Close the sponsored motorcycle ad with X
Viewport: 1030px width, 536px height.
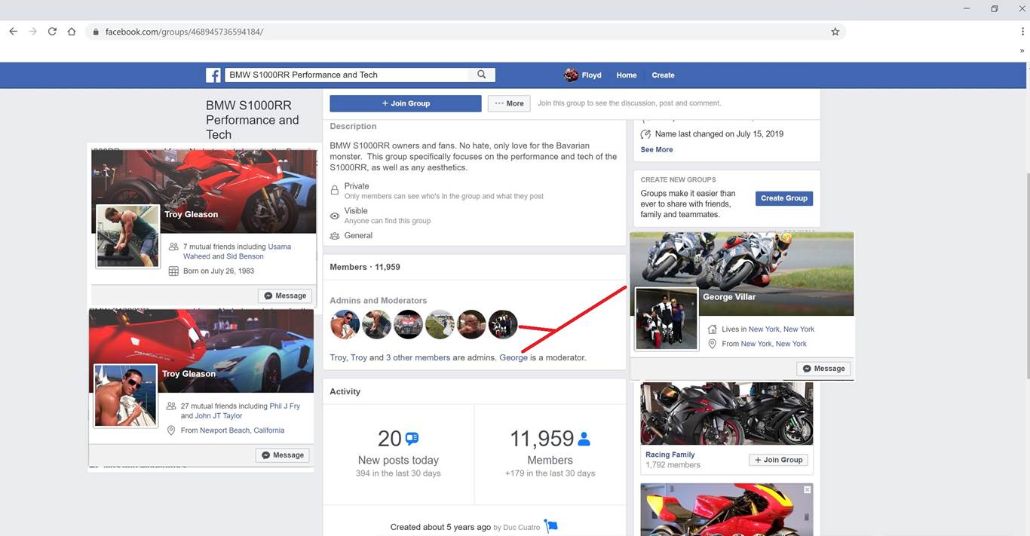pyautogui.click(x=808, y=489)
